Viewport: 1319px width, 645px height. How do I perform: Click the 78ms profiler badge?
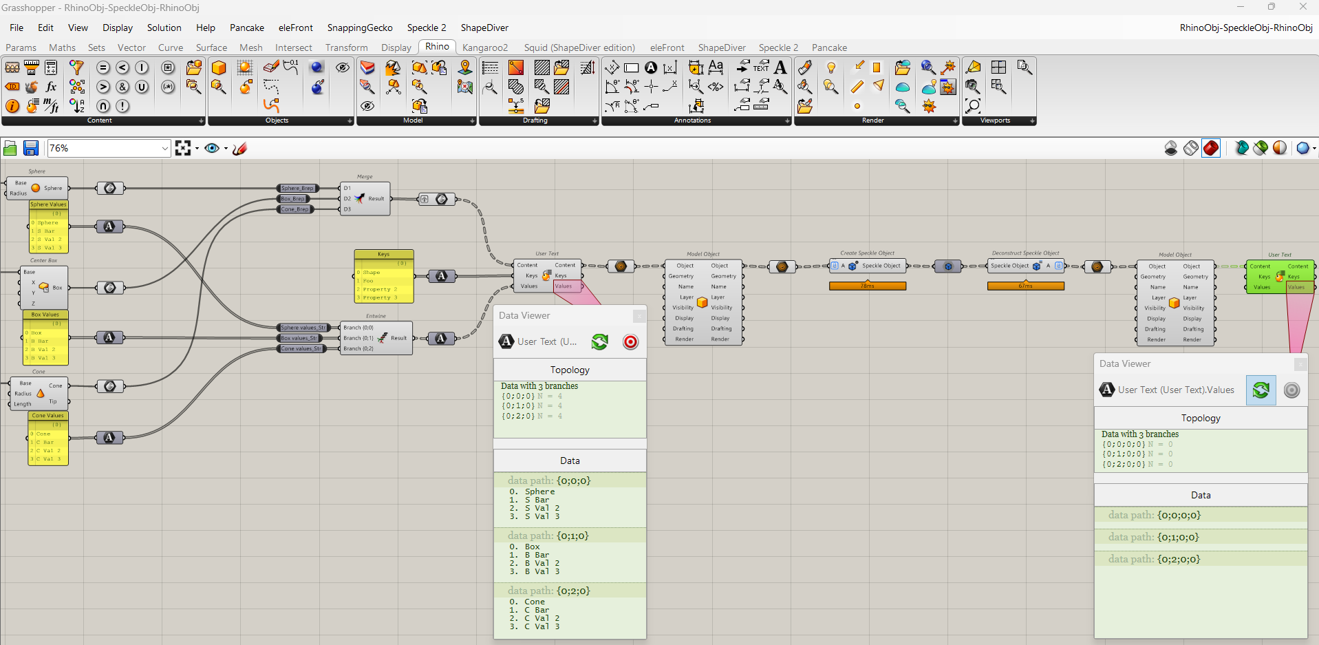868,286
